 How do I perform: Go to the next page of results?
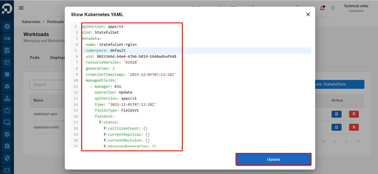pyautogui.click(x=346, y=142)
